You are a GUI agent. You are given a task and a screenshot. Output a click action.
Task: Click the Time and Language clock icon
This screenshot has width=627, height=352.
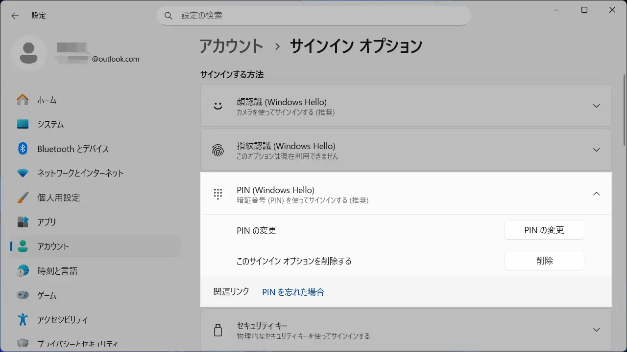(x=23, y=271)
